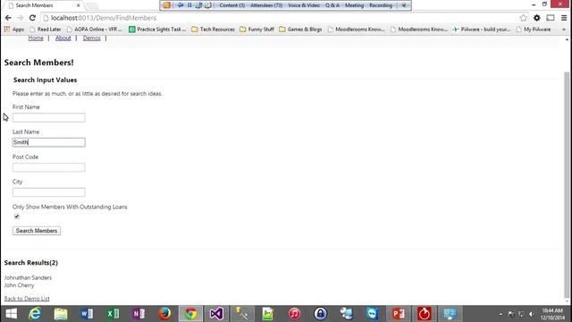Reload the page with the refresh icon
The height and width of the screenshot is (322, 572).
coord(32,18)
